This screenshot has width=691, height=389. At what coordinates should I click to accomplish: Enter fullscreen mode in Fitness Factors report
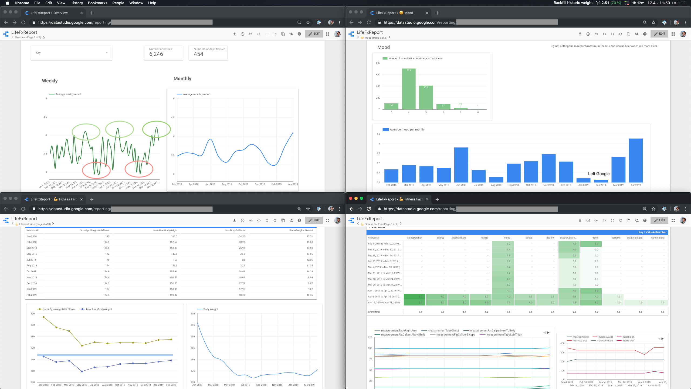pos(612,220)
